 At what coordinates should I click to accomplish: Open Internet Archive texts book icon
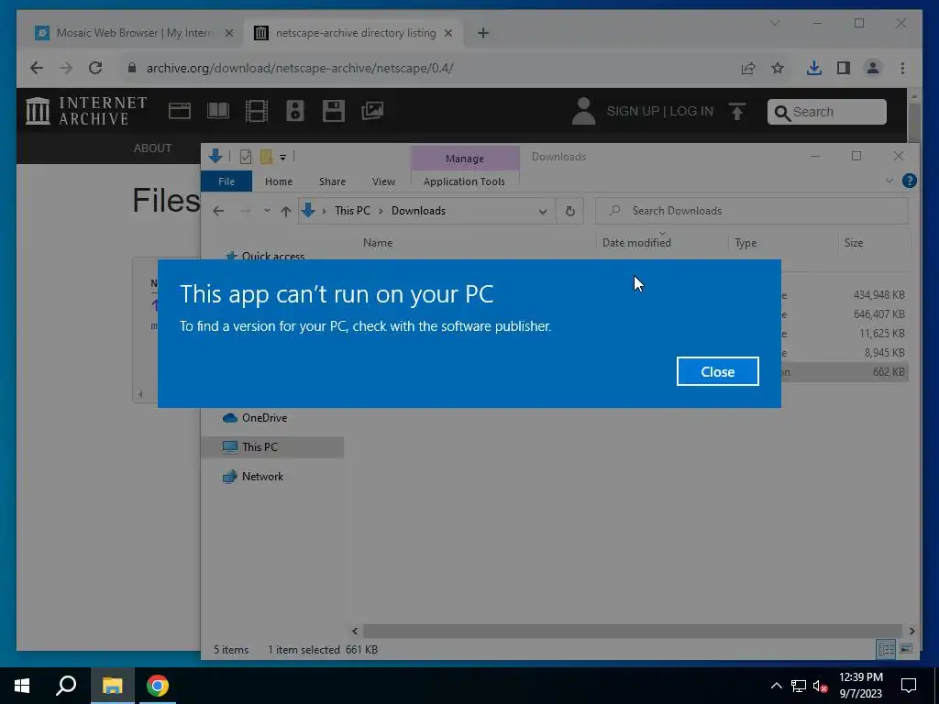(218, 111)
